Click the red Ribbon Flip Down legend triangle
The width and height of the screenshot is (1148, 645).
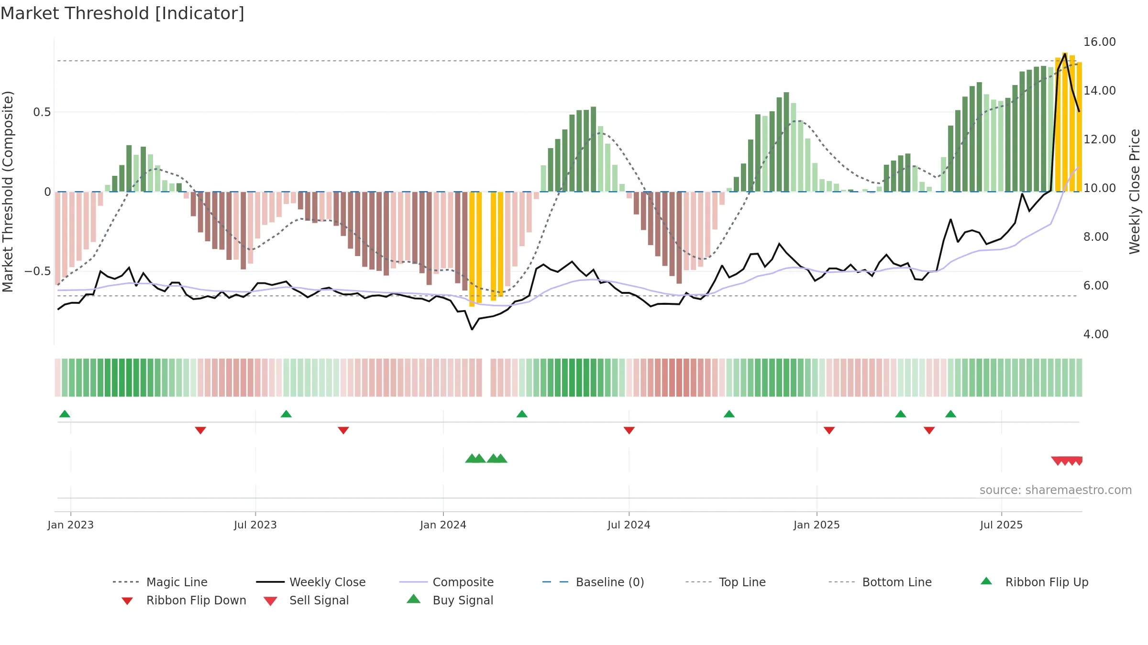coord(127,601)
